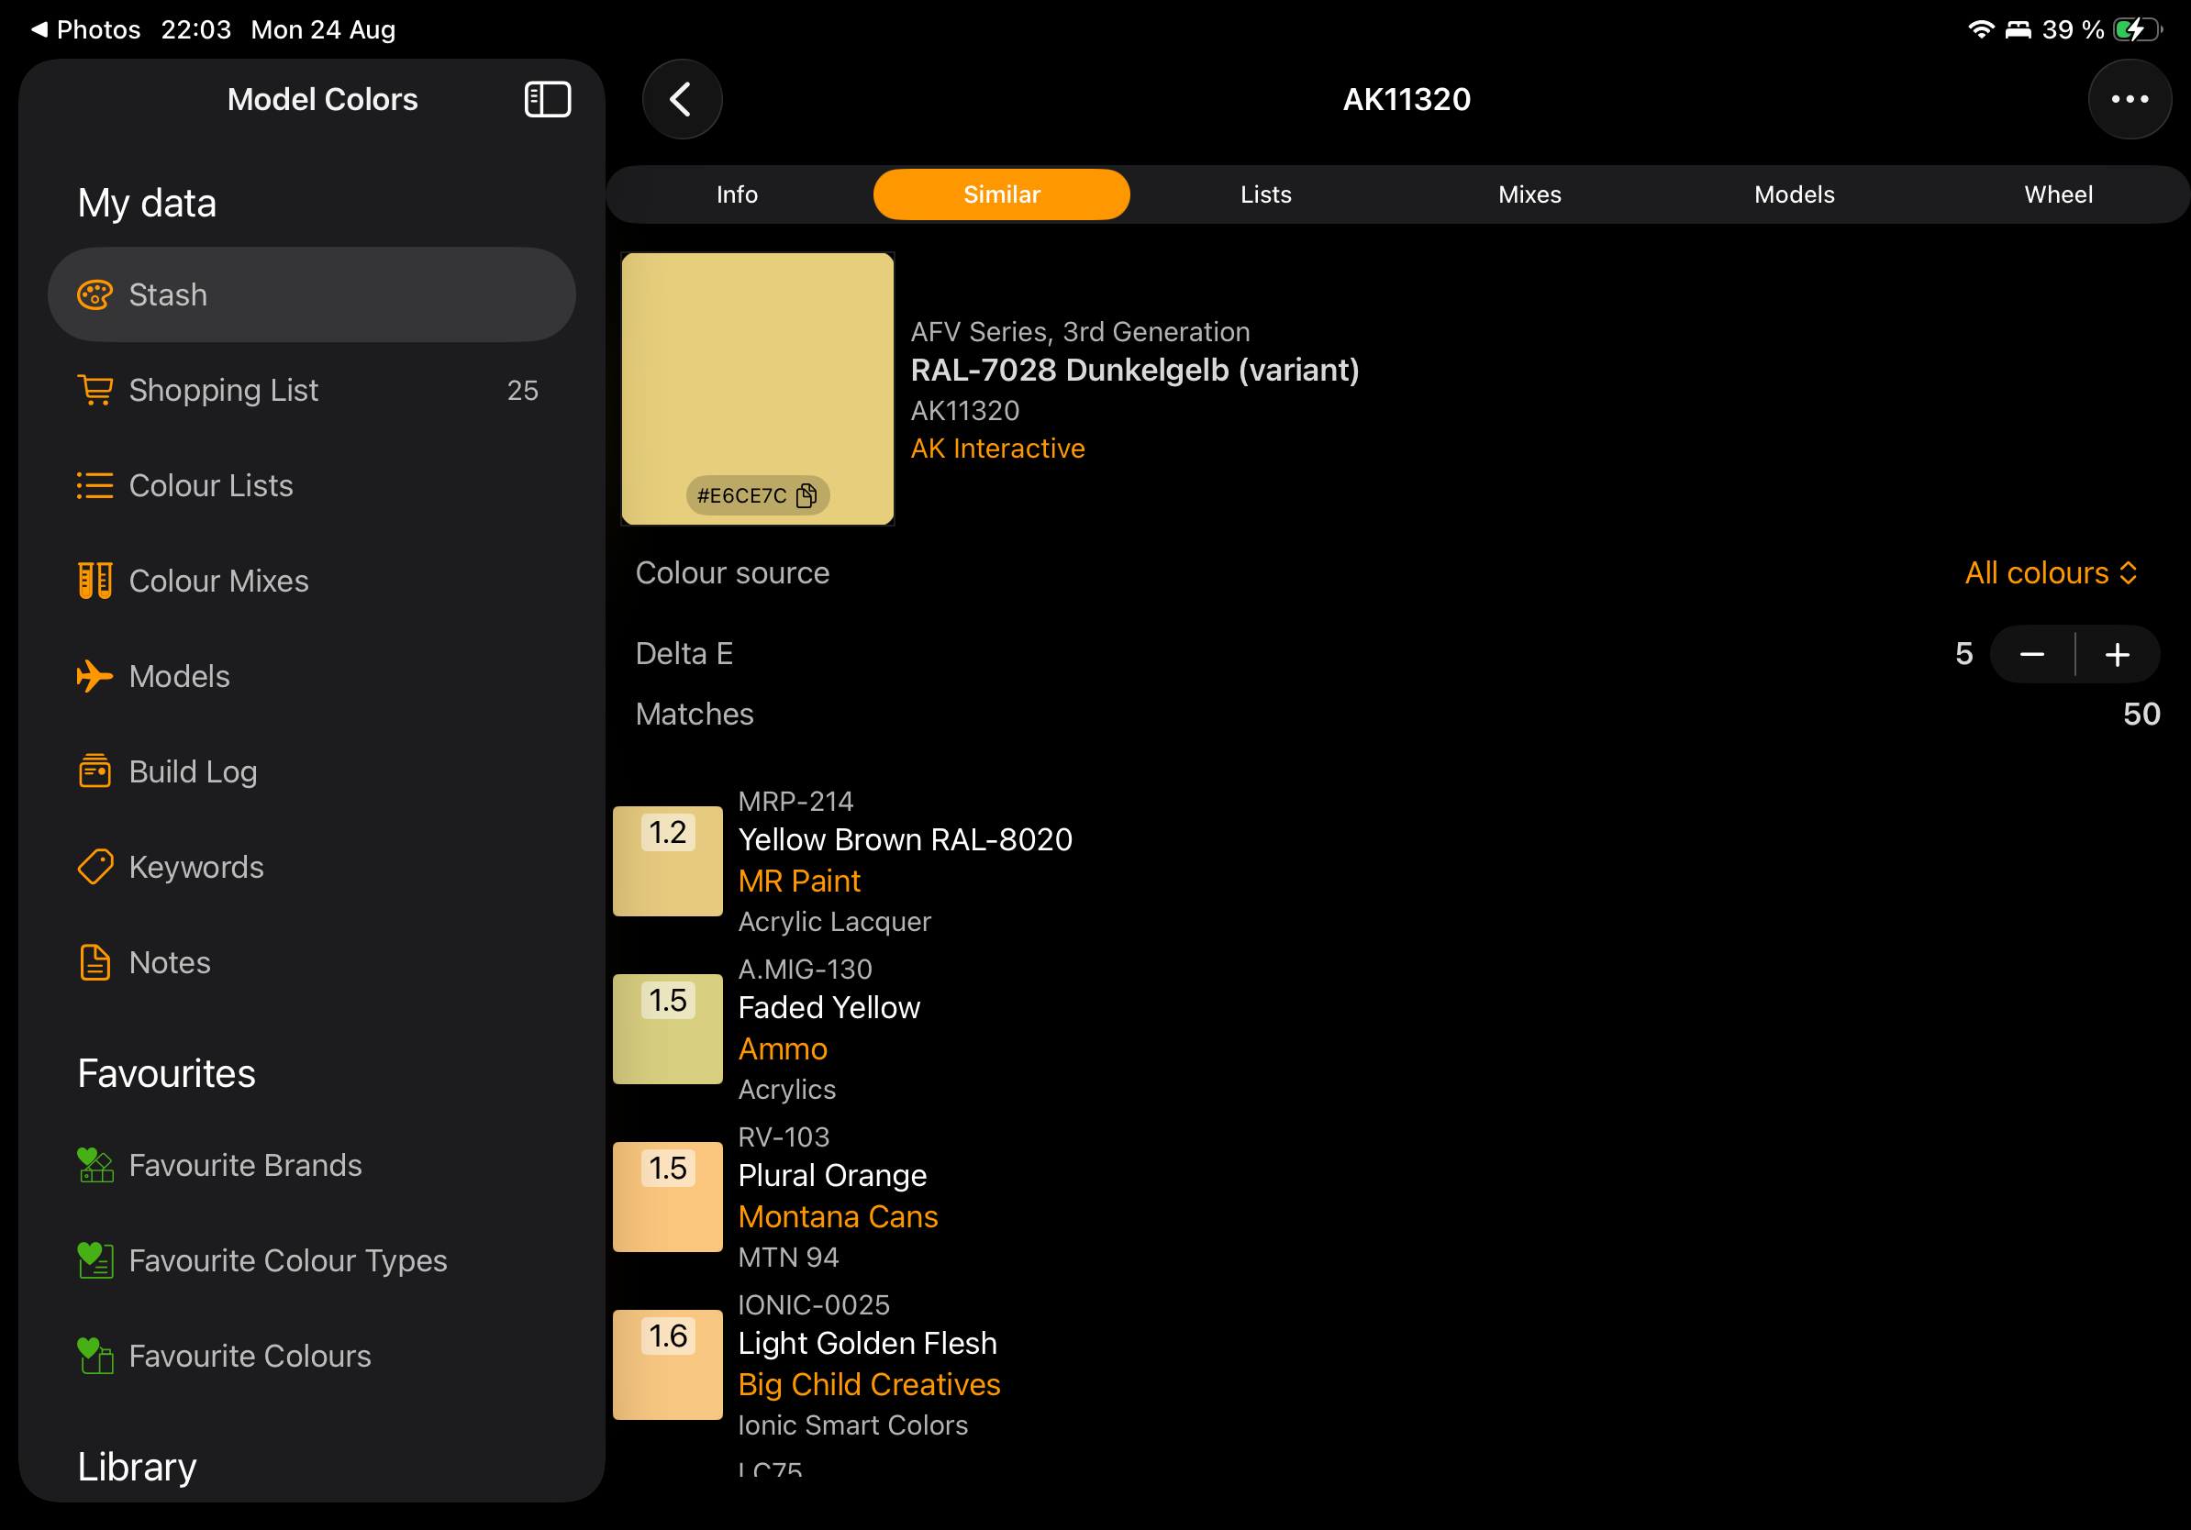Open the Faded Yellow match
This screenshot has height=1530, width=2191.
tap(1398, 1029)
